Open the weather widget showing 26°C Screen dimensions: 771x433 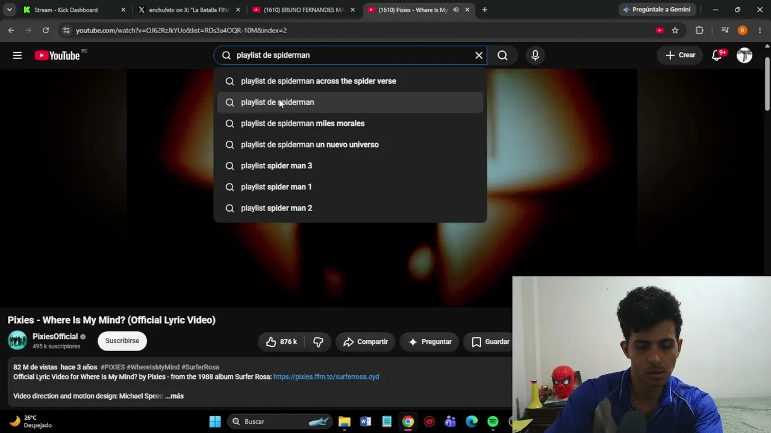tap(31, 422)
